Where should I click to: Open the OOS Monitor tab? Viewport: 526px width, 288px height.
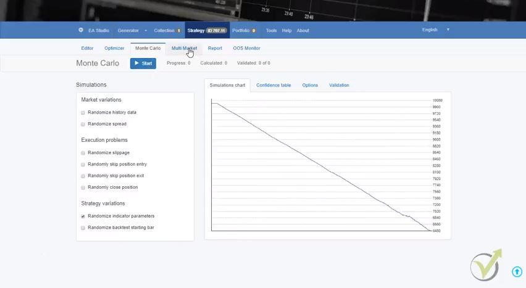point(246,48)
